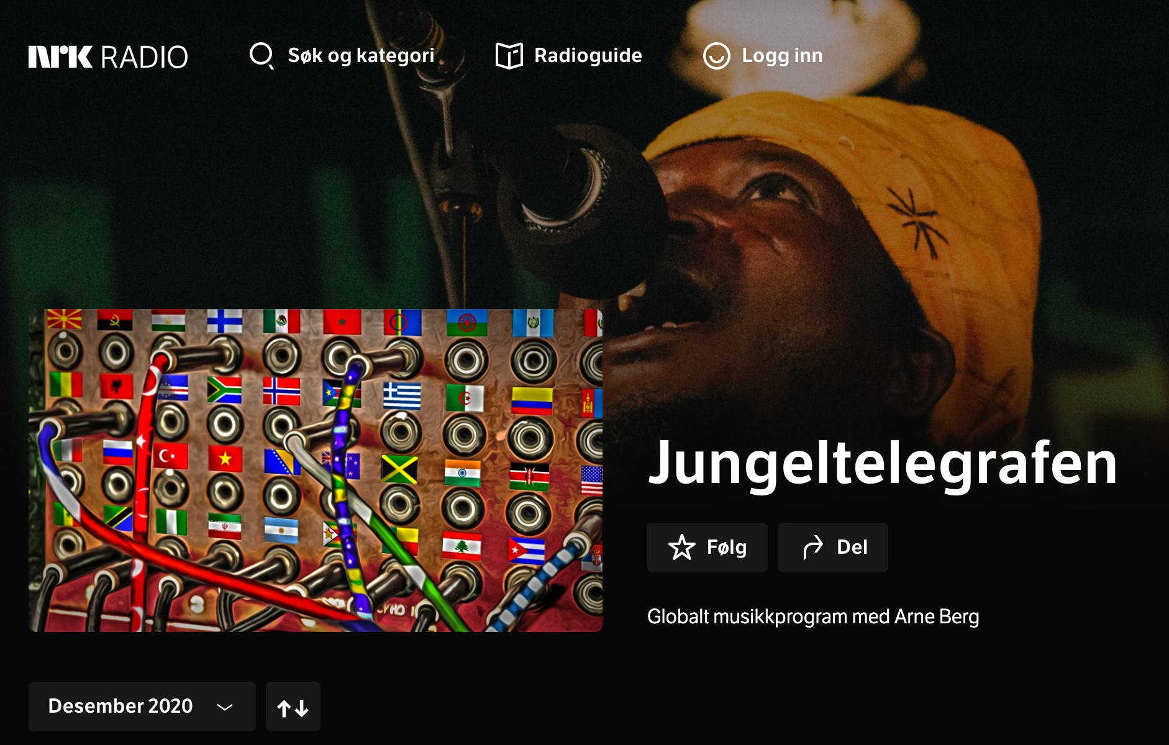Open the Radioguide book icon

tap(509, 56)
